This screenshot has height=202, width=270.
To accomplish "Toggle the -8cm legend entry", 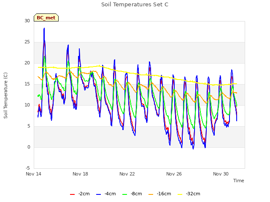I will (132, 194).
